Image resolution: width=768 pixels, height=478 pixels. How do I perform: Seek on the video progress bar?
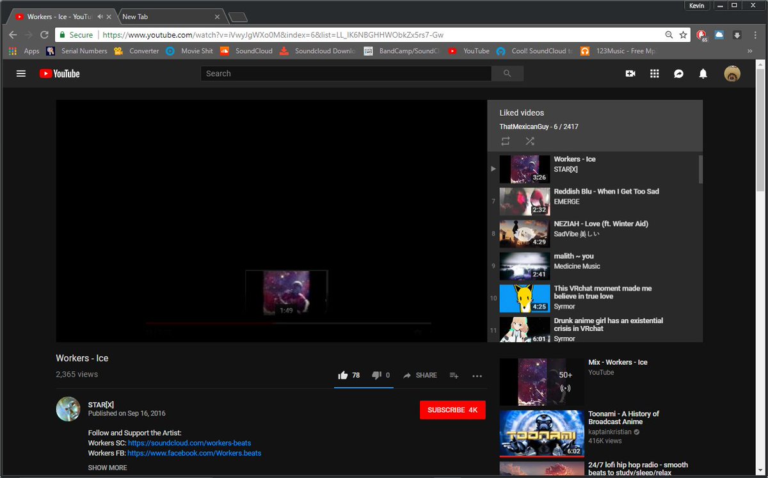288,323
